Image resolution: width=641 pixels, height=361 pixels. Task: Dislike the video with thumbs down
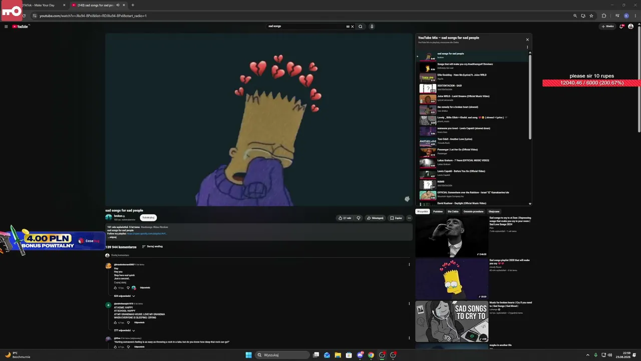pyautogui.click(x=359, y=218)
